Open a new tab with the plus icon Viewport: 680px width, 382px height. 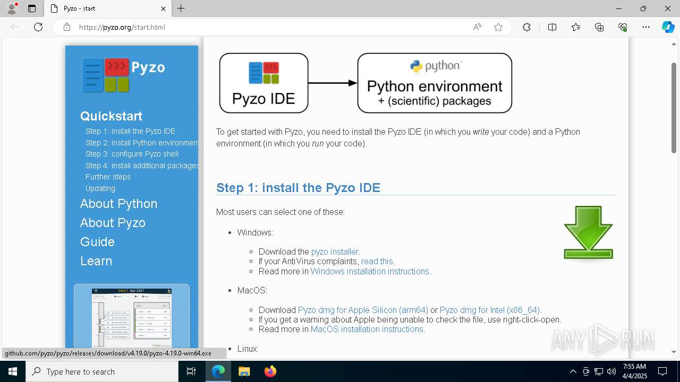(181, 8)
